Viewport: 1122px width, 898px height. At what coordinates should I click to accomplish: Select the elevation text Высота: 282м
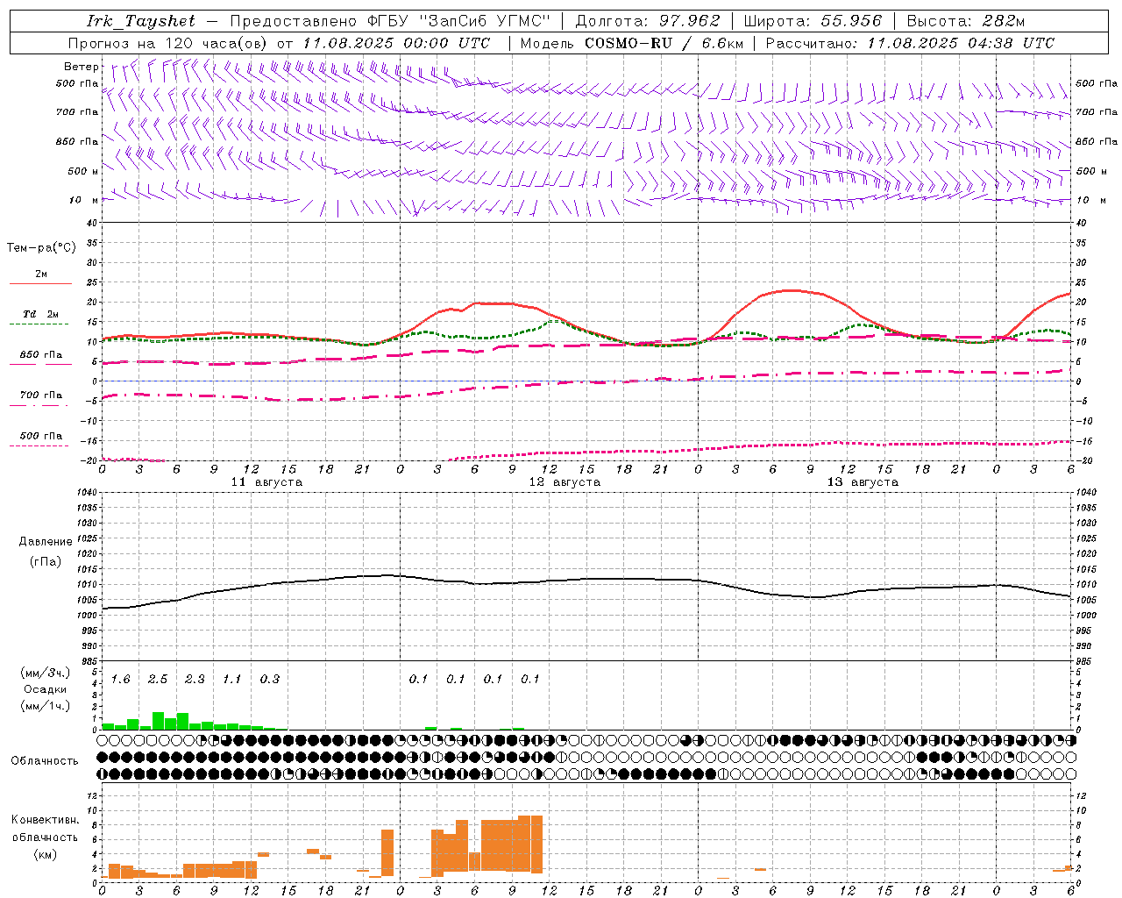[x=965, y=21]
